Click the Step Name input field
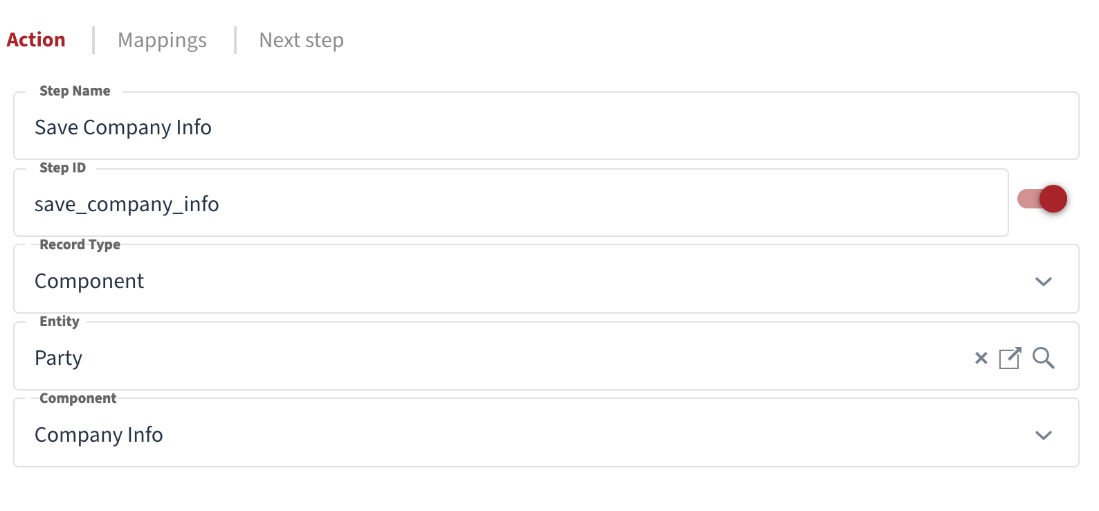 484,127
